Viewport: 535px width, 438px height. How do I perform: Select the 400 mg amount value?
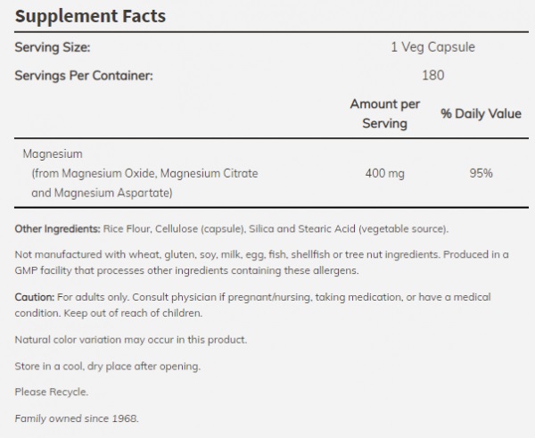tap(384, 173)
